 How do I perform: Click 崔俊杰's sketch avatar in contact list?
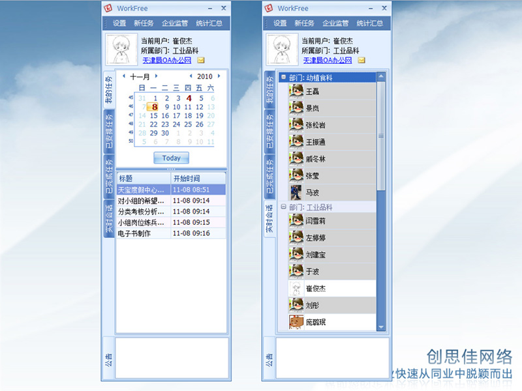(296, 288)
